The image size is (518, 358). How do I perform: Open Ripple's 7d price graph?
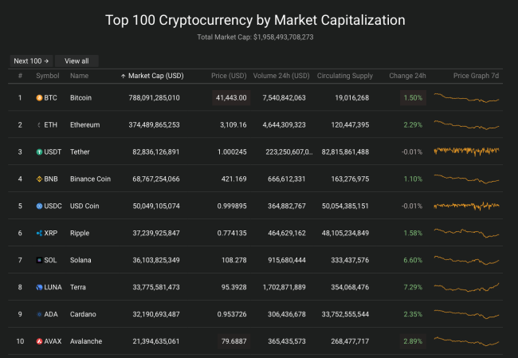click(x=466, y=233)
